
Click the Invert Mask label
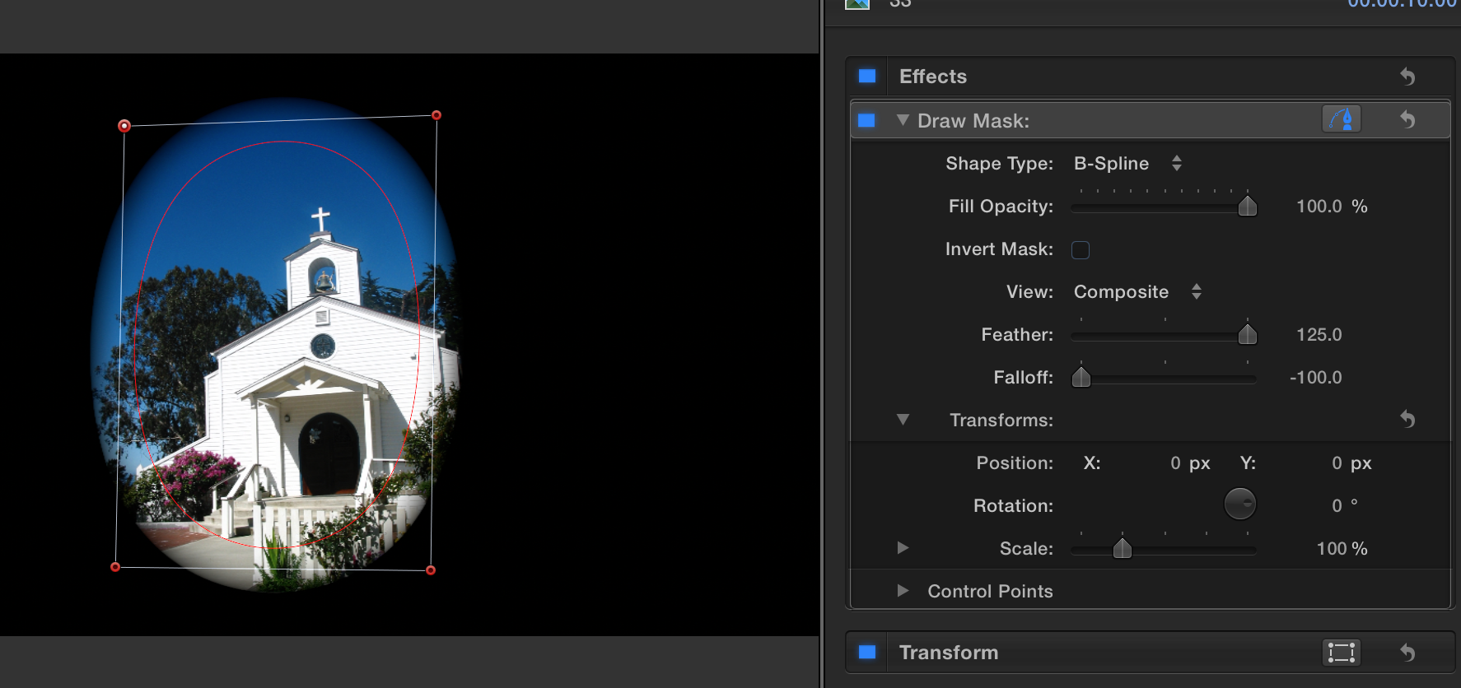pyautogui.click(x=1000, y=249)
